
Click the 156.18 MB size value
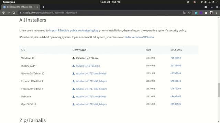[x=150, y=58]
